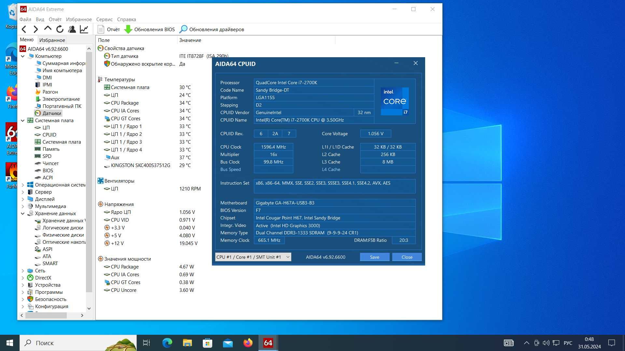
Task: Click Обновления BIOS toolbar button
Action: coord(149,29)
